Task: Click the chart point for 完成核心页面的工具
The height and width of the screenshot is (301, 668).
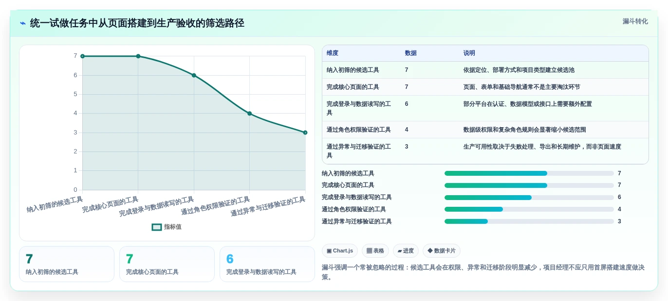Action: coord(138,56)
